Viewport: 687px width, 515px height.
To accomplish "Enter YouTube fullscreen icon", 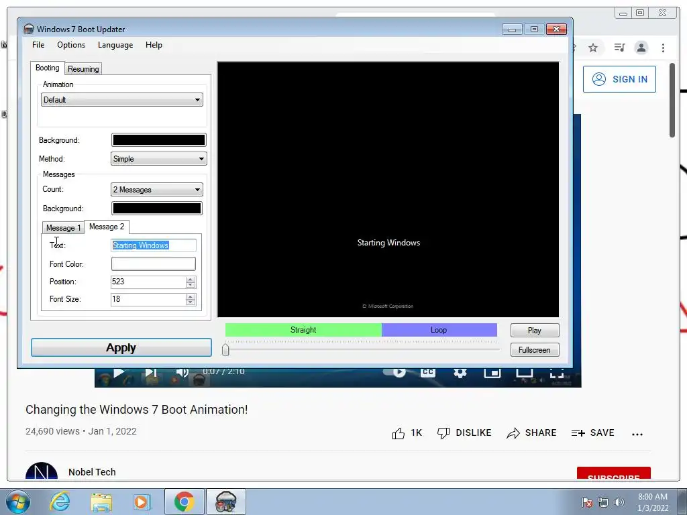I will pos(556,373).
